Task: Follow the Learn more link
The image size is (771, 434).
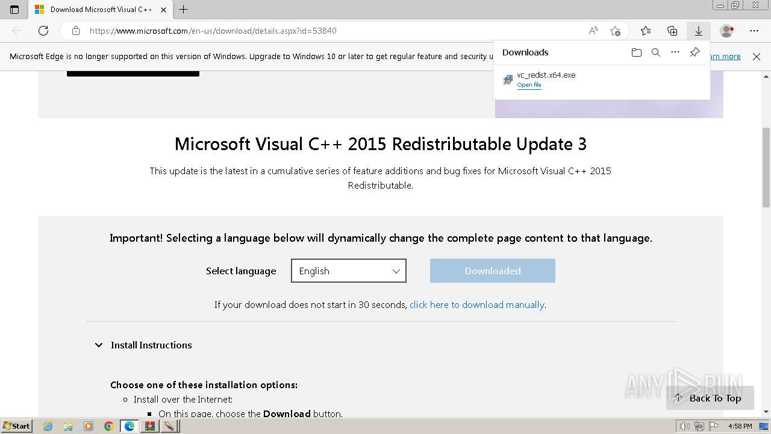Action: point(726,57)
